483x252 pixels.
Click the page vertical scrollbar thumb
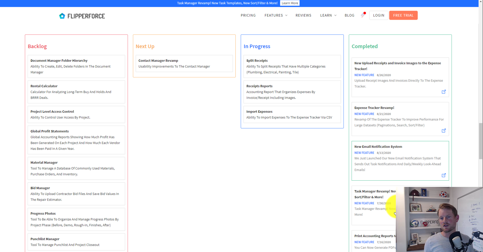click(x=480, y=141)
